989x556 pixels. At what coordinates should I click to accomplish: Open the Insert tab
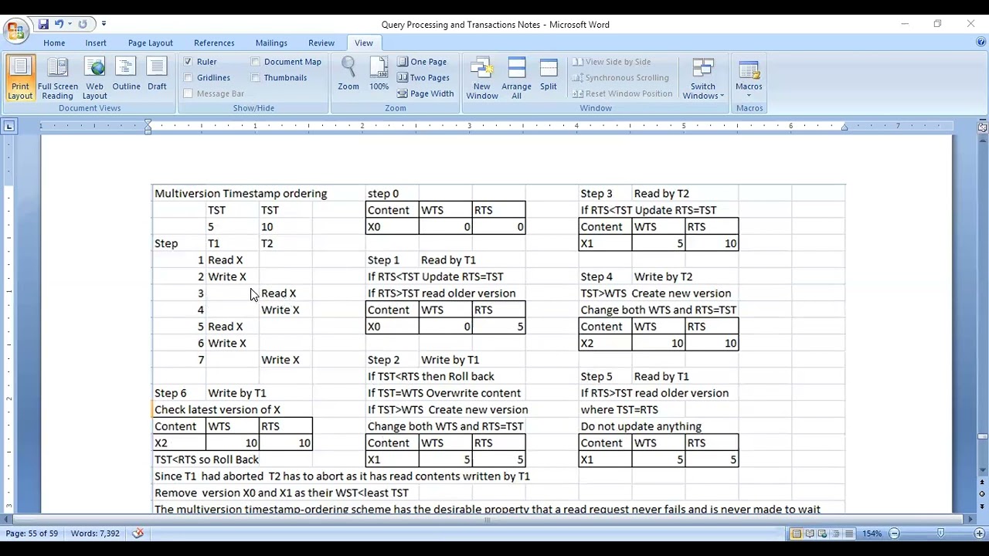(96, 43)
